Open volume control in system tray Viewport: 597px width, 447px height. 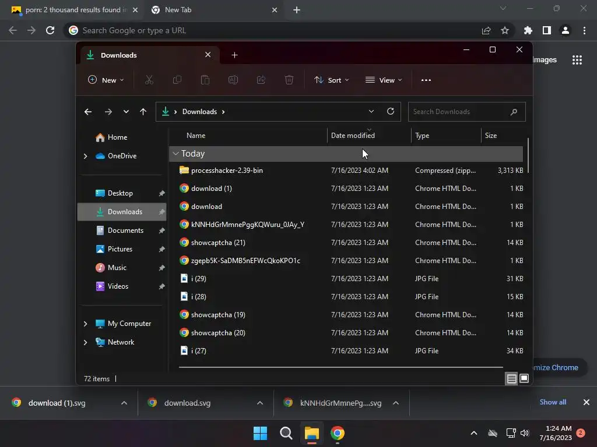525,433
